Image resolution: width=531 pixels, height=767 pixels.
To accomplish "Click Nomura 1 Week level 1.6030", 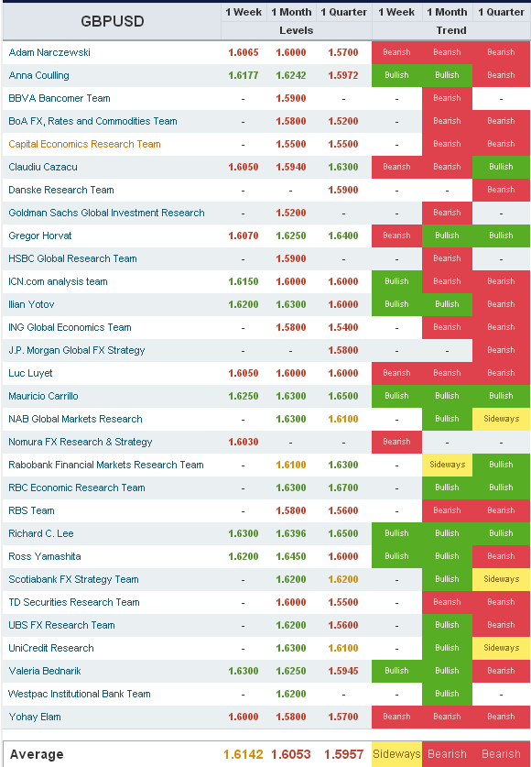I will click(244, 443).
